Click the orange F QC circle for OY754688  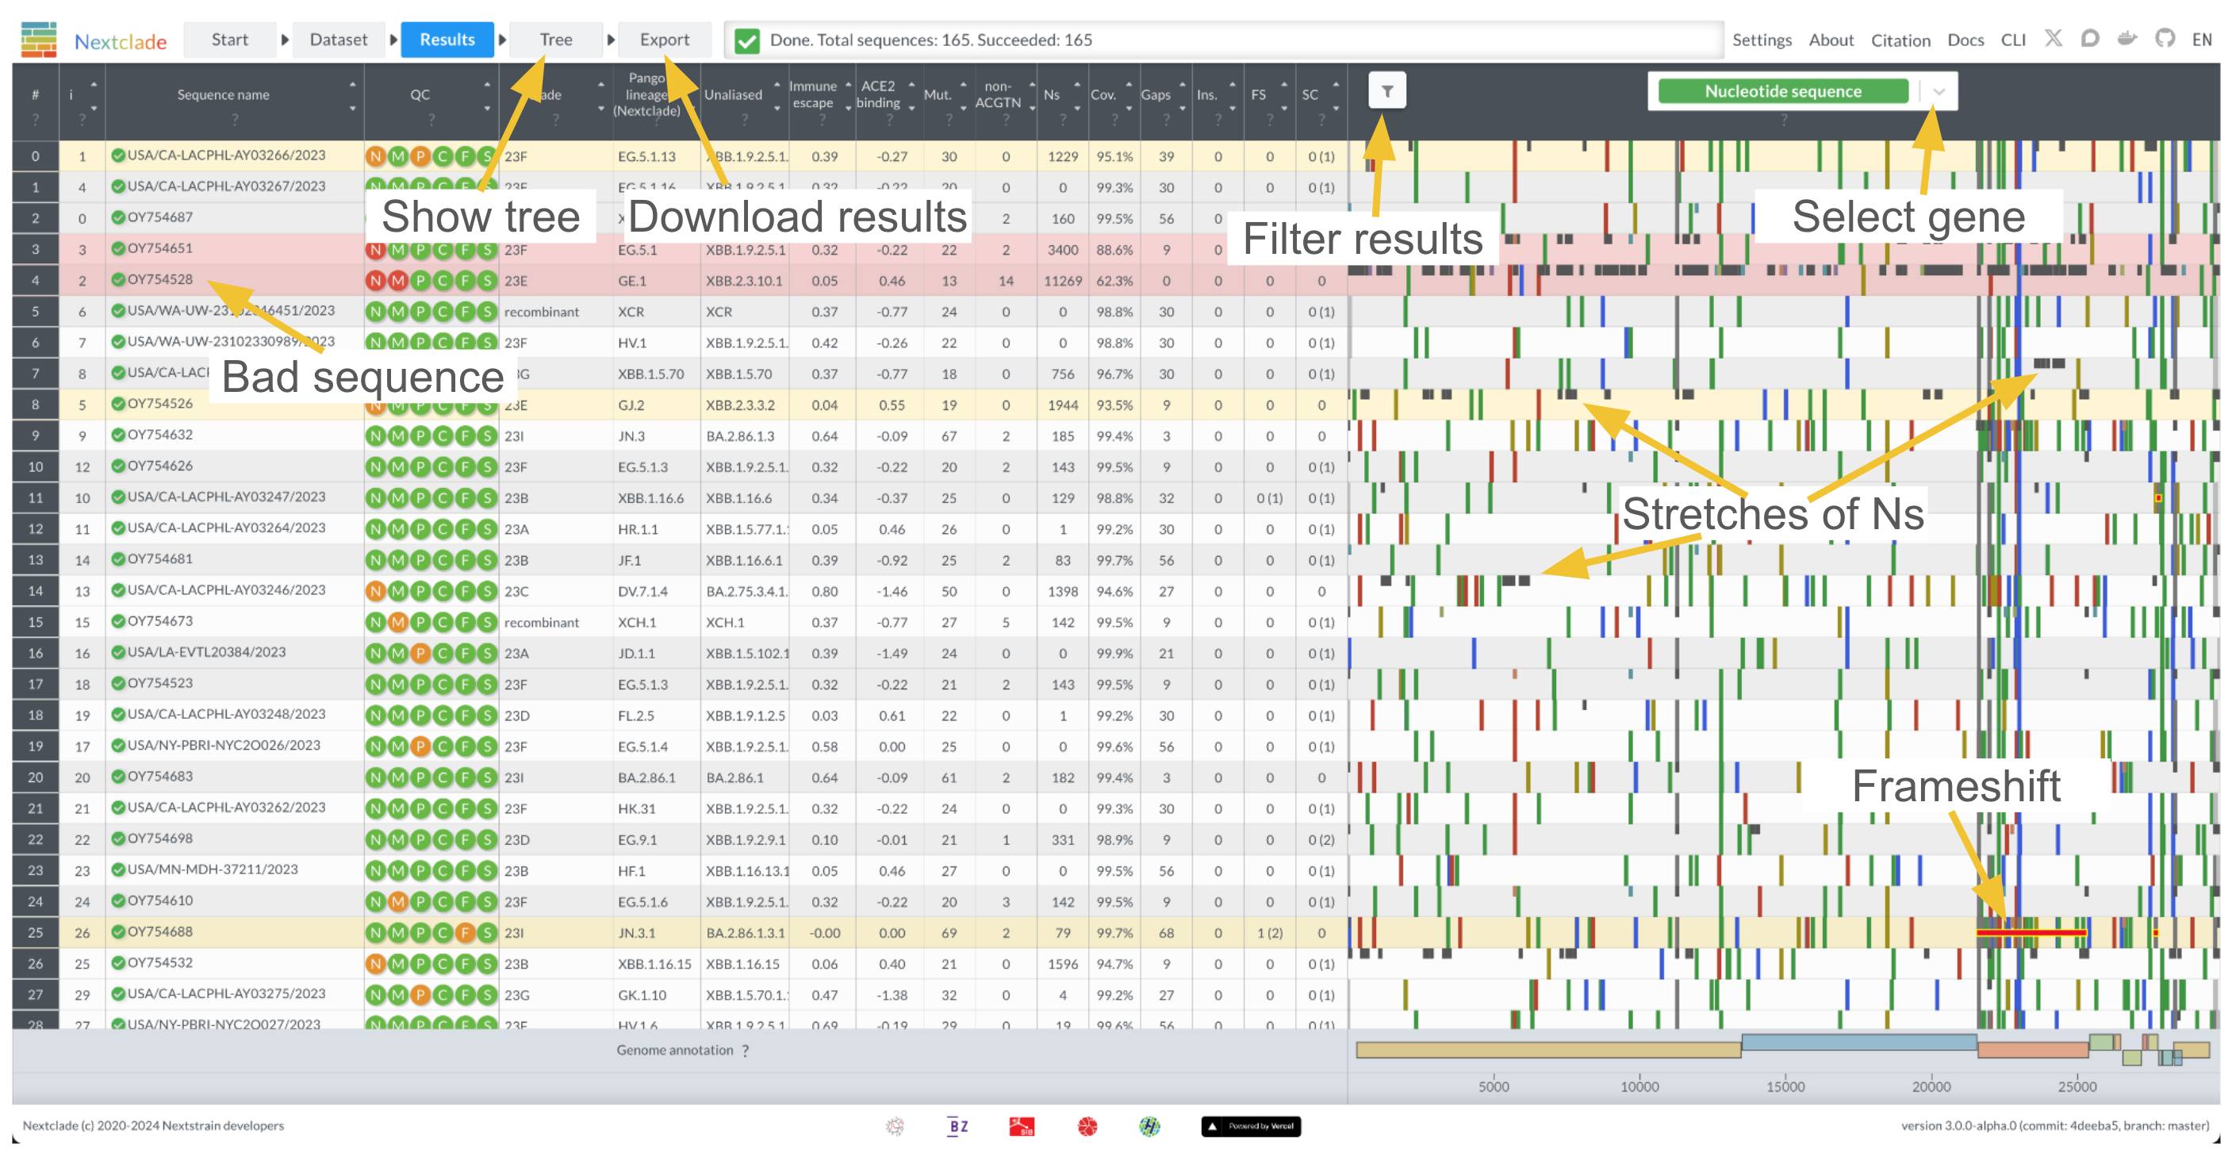point(466,934)
